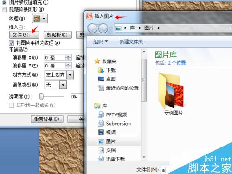Select 下载 downloads in the navigation pane

click(111, 70)
